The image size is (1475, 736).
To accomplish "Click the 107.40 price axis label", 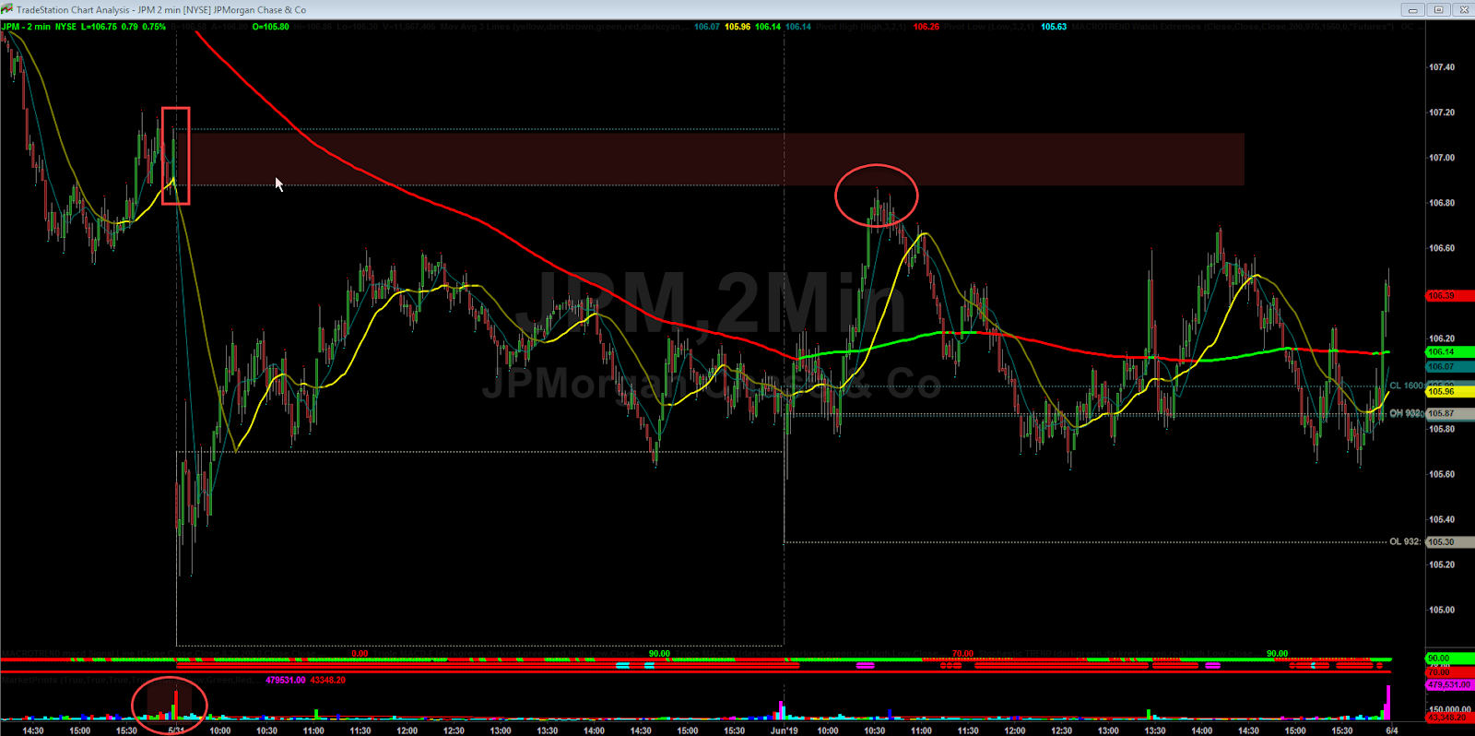I will [1441, 67].
